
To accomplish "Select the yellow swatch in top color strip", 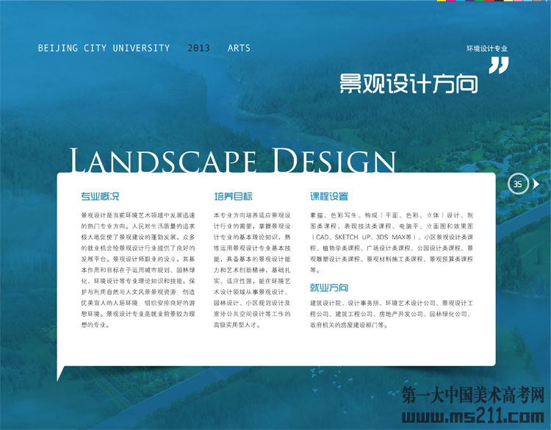I will [442, 1].
